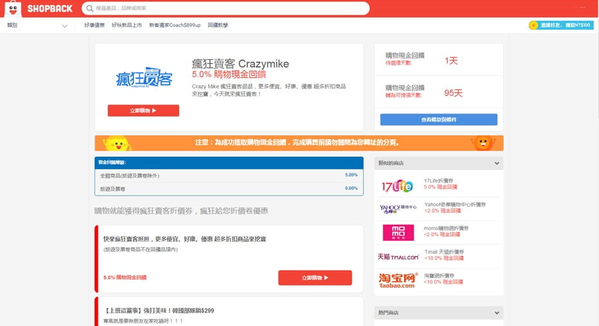599x326 pixels.
Task: Click the 5.0% 購物現金回饋 headline text
Action: click(229, 74)
